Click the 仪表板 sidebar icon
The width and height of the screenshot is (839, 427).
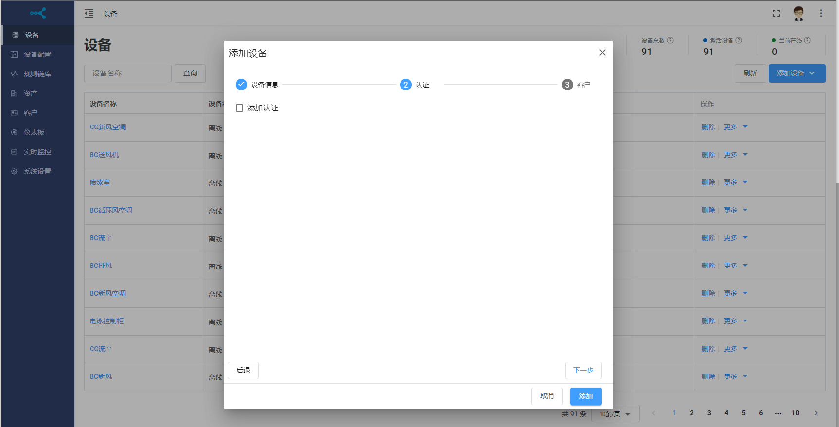[x=14, y=132]
